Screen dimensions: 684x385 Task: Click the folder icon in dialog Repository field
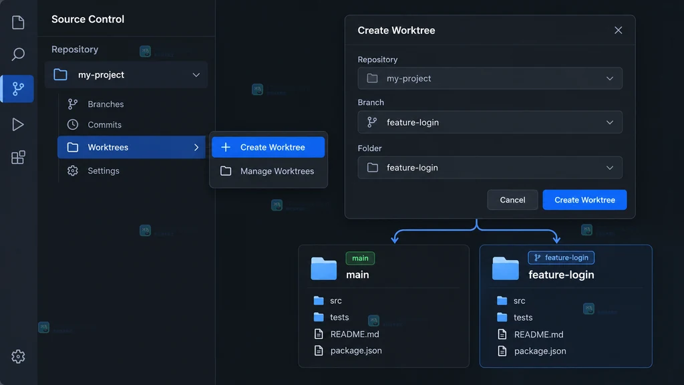click(x=372, y=78)
